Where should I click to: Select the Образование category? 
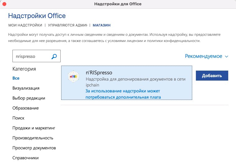click(25, 108)
